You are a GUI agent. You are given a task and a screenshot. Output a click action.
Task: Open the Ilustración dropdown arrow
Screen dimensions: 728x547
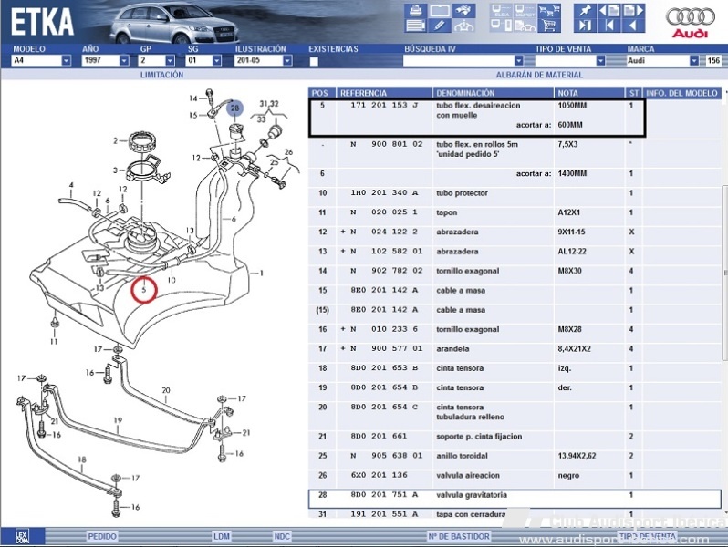tap(287, 60)
